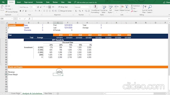
Task: Open the File tab
Action: click(x=3, y=2)
